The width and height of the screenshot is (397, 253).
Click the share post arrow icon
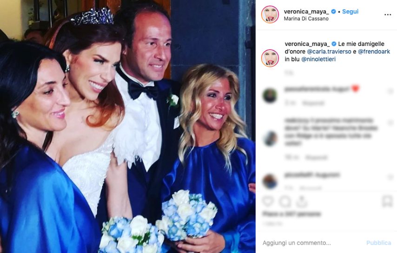tap(302, 201)
